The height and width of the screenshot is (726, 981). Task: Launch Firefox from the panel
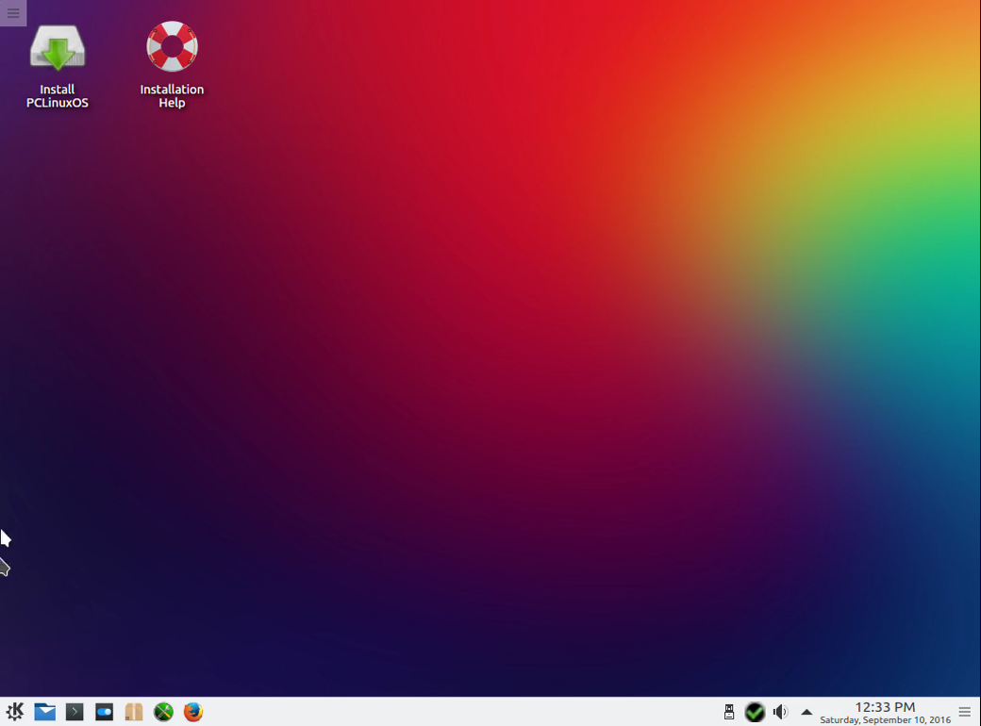coord(193,712)
